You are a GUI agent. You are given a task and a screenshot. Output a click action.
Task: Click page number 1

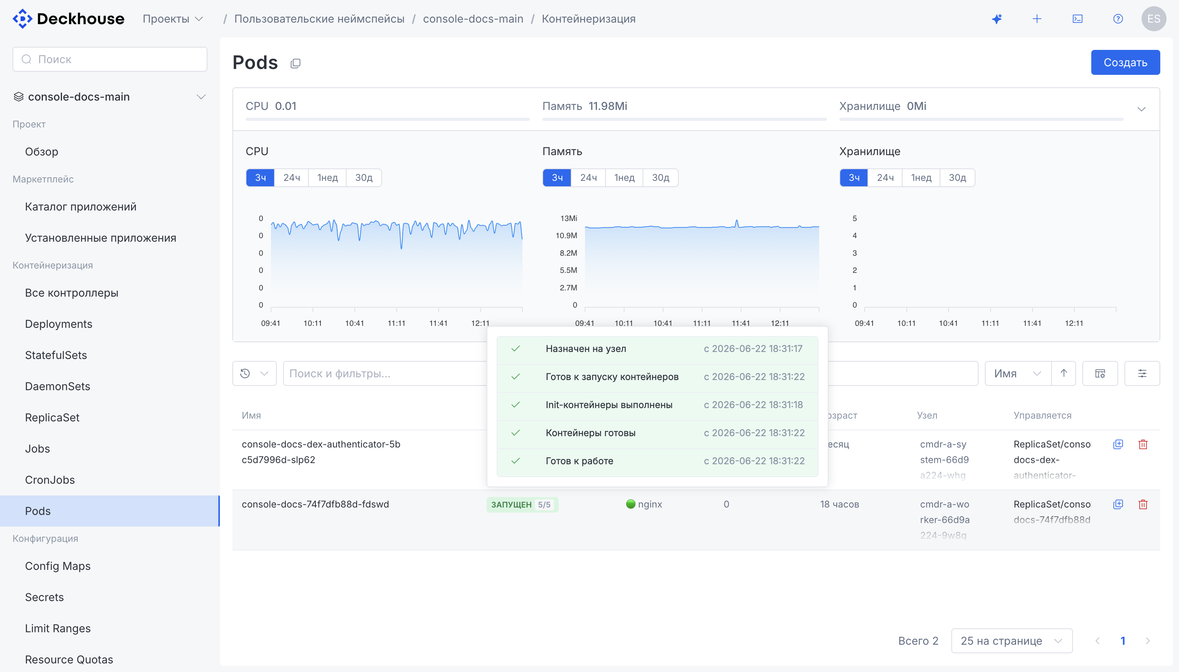tap(1123, 640)
